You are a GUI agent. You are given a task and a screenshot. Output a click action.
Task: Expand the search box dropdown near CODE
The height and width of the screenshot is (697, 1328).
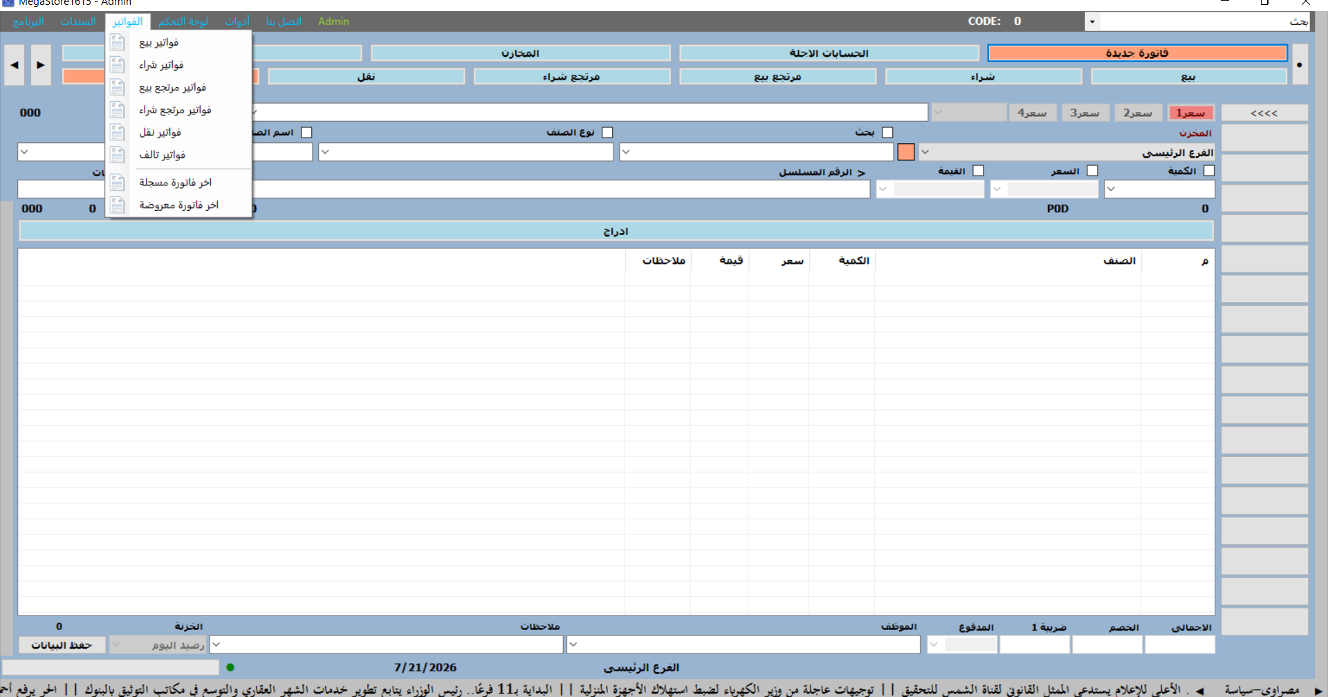1092,21
